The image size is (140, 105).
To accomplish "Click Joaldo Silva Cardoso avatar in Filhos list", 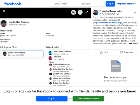I will tap(50, 79).
